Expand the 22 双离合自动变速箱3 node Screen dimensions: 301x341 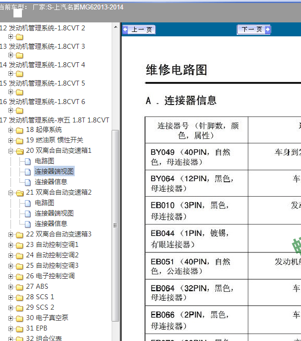10,234
